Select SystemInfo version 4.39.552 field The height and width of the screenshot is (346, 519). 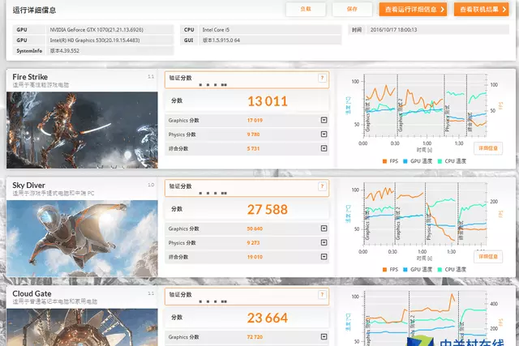[x=109, y=50]
